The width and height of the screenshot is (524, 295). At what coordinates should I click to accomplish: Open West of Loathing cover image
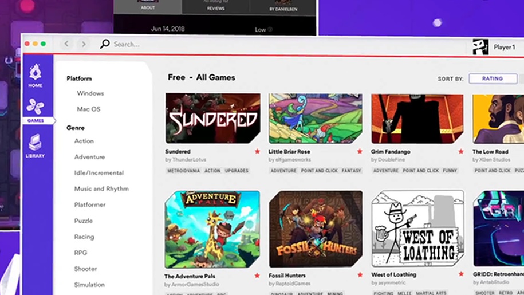click(417, 229)
